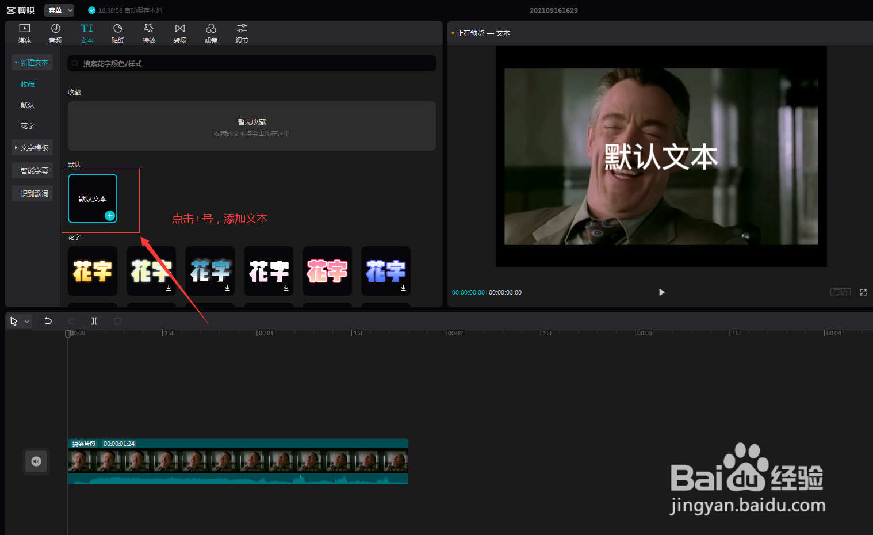Screen dimensions: 873x535
Task: Undo the last action
Action: tap(48, 321)
